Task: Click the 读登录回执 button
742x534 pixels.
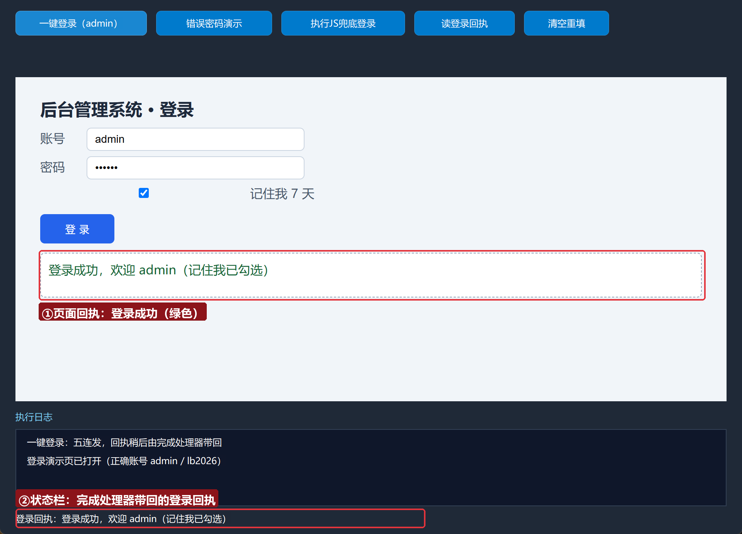Action: [465, 23]
